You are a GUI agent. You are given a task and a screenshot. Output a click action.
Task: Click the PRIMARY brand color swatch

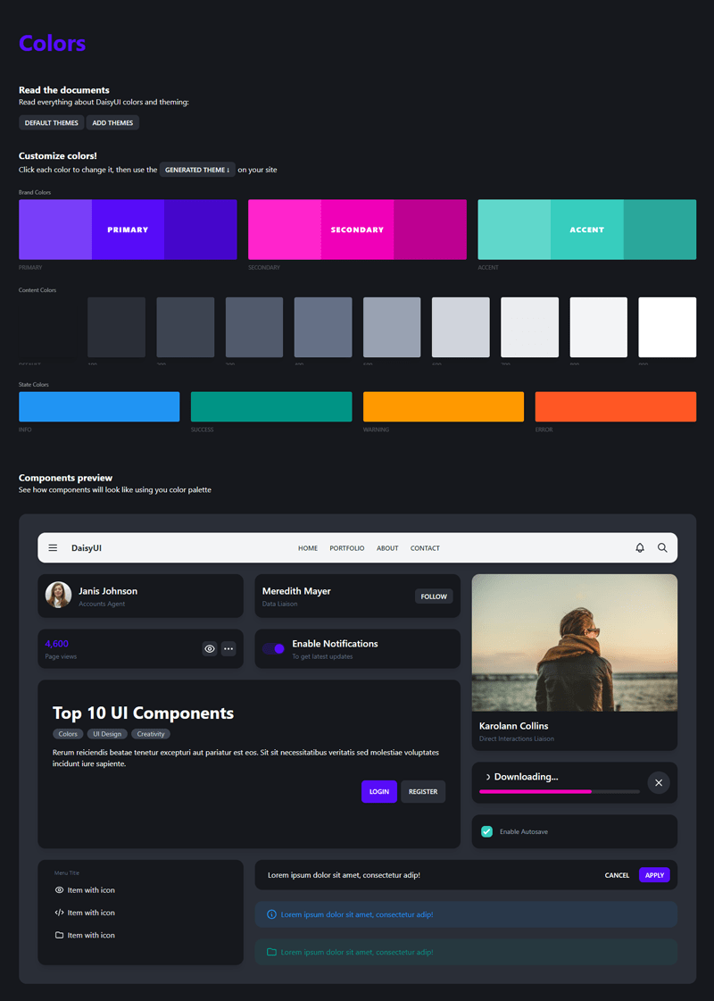click(x=128, y=229)
